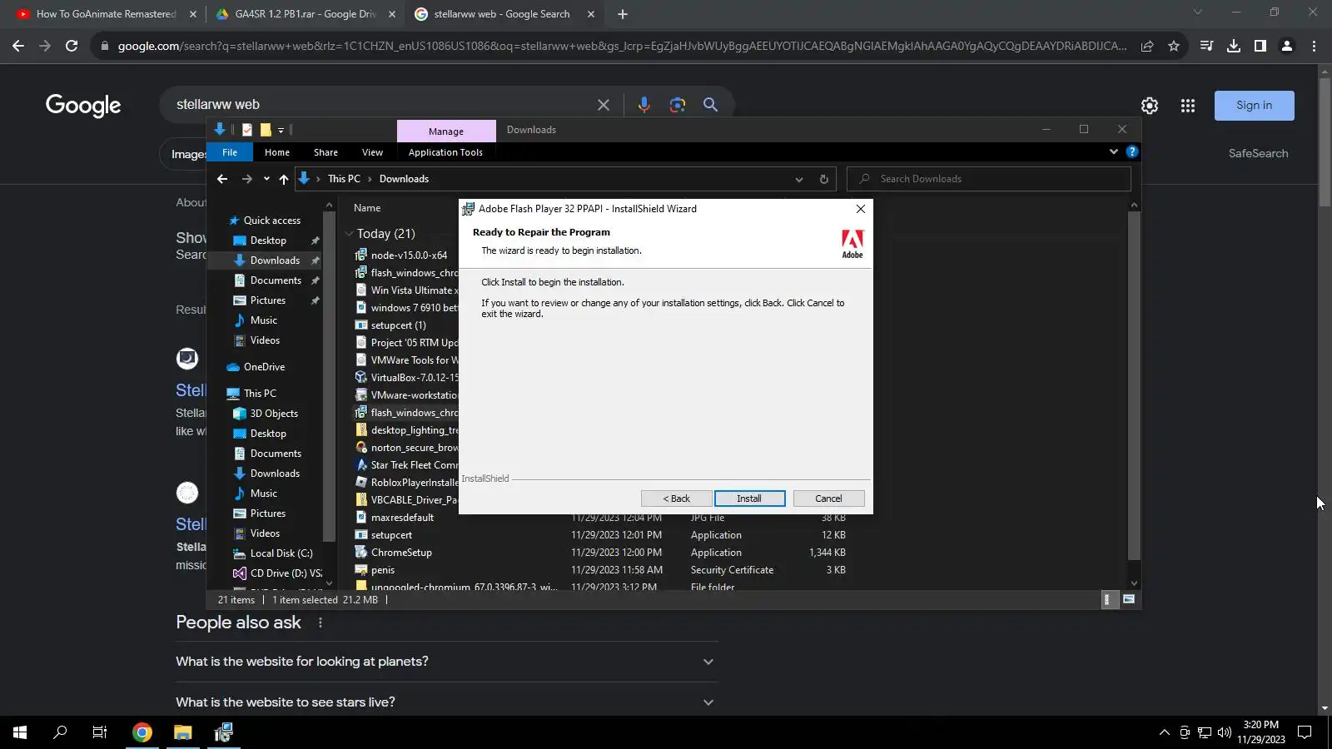Select CD Drive (D:) in navigation pane

click(286, 573)
